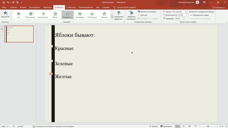Switch to the Переходы tab
The width and height of the screenshot is (228, 128).
47,7
